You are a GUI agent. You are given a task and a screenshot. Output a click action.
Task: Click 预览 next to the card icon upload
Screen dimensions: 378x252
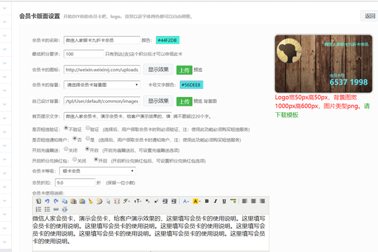pos(198,70)
